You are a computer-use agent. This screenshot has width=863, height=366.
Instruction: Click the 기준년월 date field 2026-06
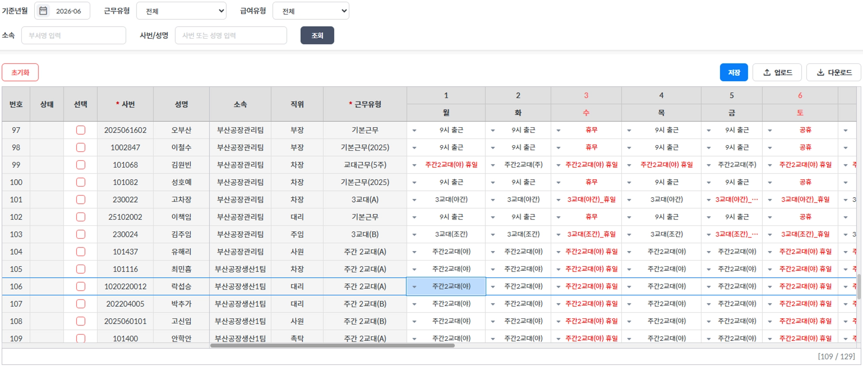click(62, 11)
